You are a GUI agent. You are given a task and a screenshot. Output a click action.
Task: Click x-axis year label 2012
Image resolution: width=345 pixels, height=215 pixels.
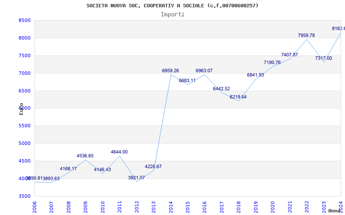pos(137,207)
